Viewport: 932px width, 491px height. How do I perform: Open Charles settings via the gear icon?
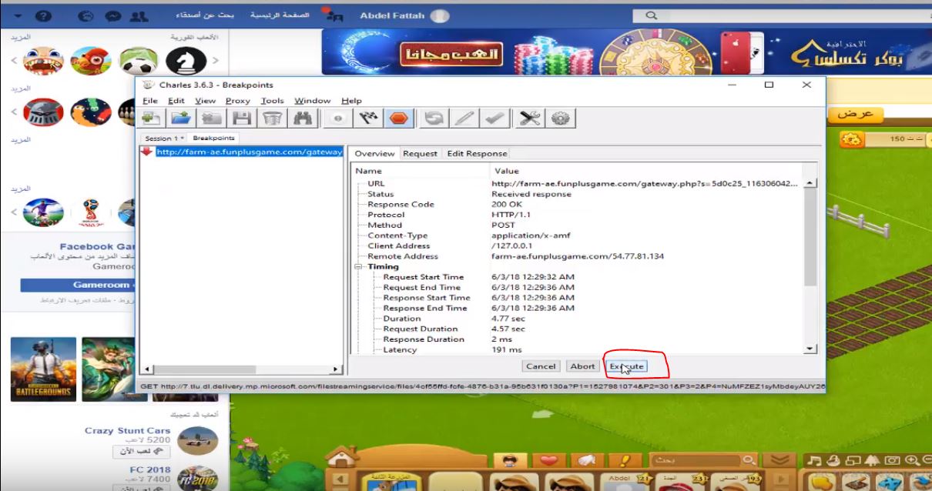(x=560, y=118)
